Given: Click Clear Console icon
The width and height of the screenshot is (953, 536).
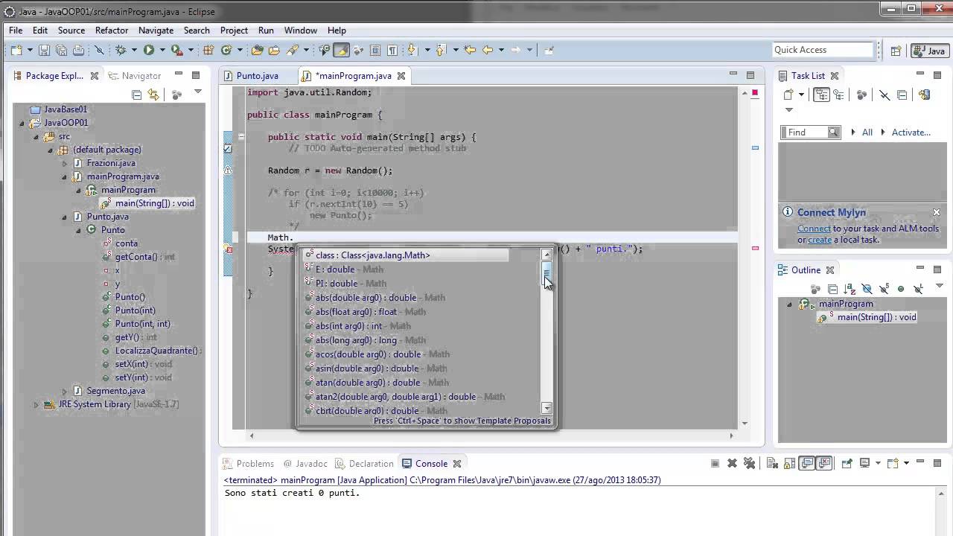Looking at the screenshot, I should pos(771,463).
